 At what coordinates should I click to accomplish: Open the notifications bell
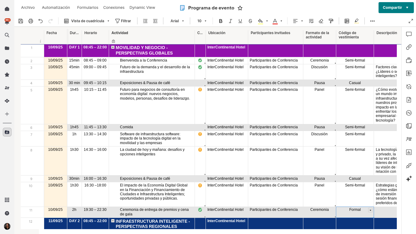pos(7,22)
